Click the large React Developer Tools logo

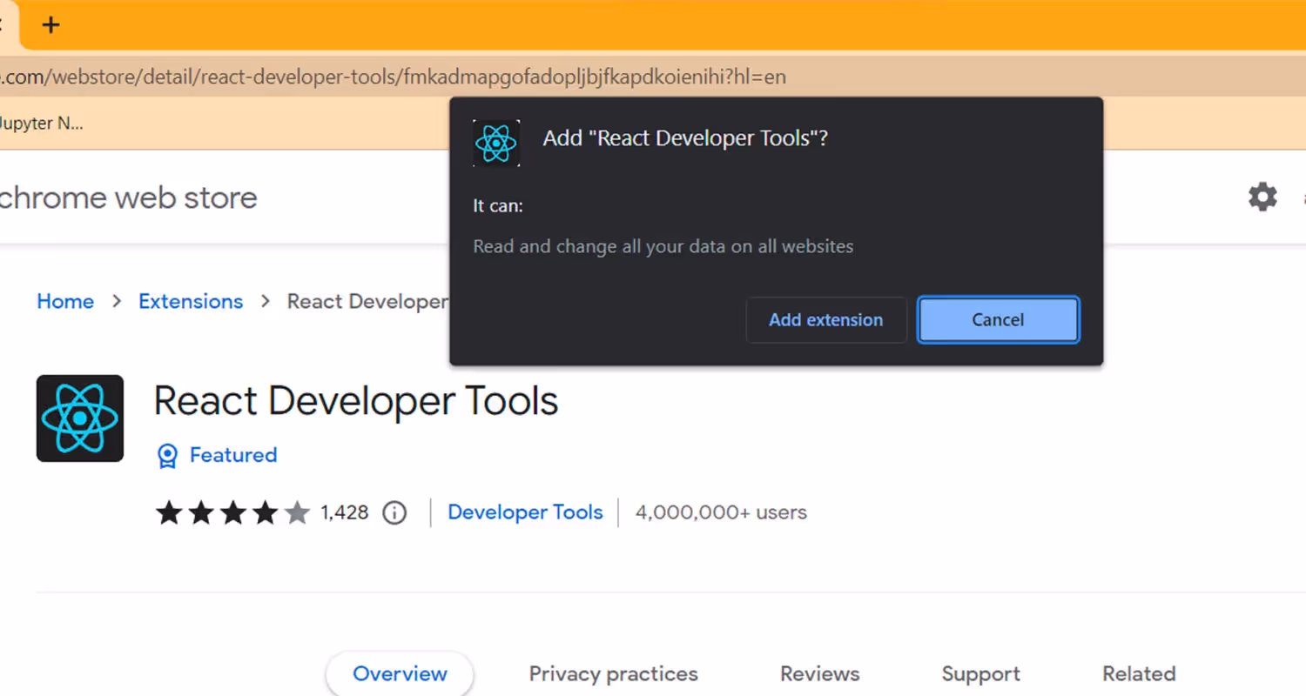point(80,418)
